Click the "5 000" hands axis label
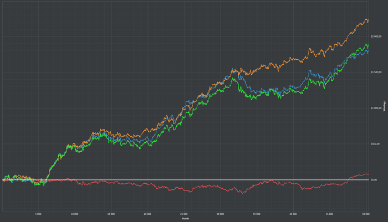Image resolution: width=388 pixels, height=222 pixels. point(38,214)
